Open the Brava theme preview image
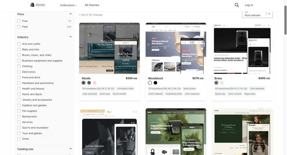287x155 pixels. tap(242, 48)
